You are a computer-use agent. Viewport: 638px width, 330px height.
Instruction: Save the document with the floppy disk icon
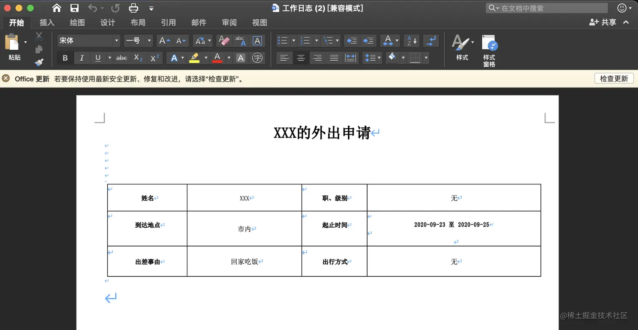(x=74, y=8)
